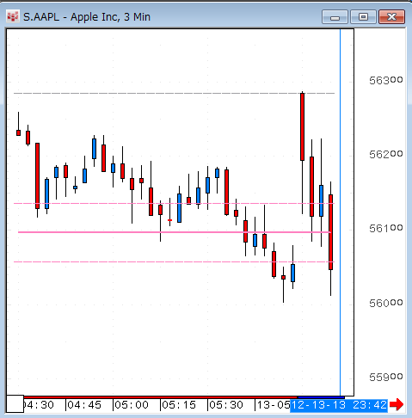Click the 04:45 time label

[x=84, y=405]
